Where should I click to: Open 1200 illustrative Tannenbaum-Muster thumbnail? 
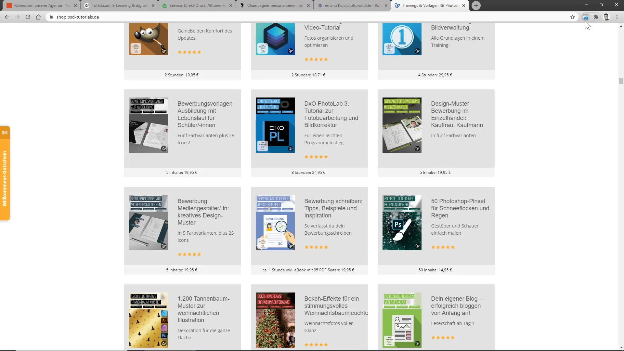click(149, 320)
